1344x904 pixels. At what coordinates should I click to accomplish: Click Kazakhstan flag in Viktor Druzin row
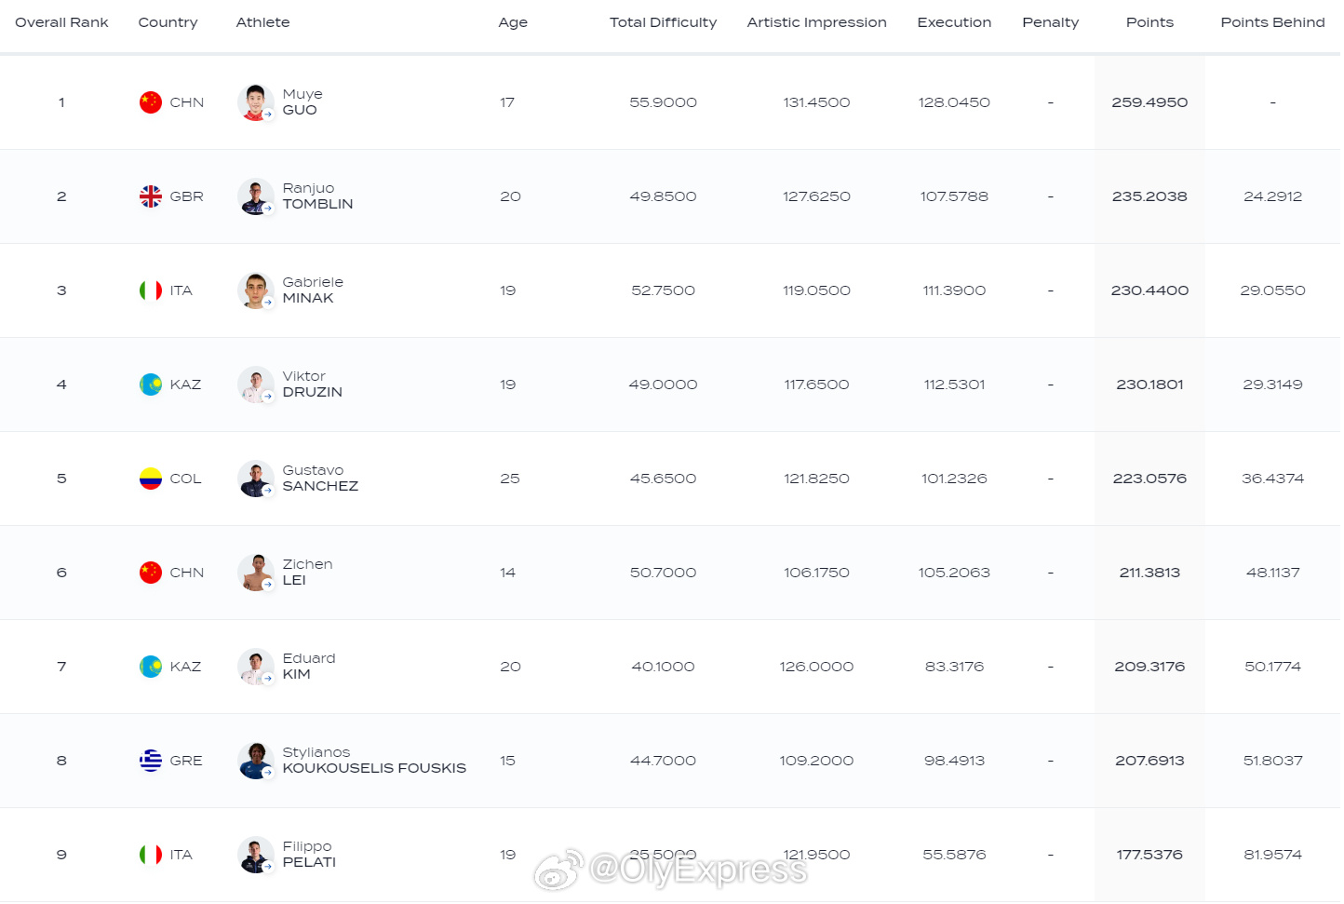point(150,385)
